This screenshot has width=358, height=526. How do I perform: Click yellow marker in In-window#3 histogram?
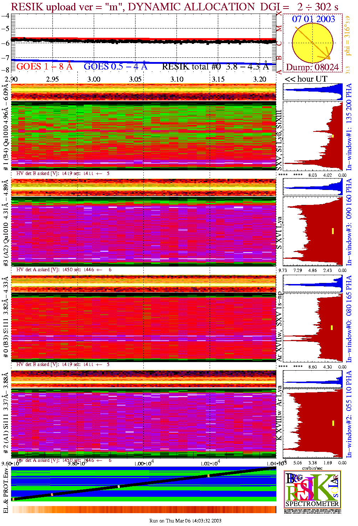[x=333, y=231]
